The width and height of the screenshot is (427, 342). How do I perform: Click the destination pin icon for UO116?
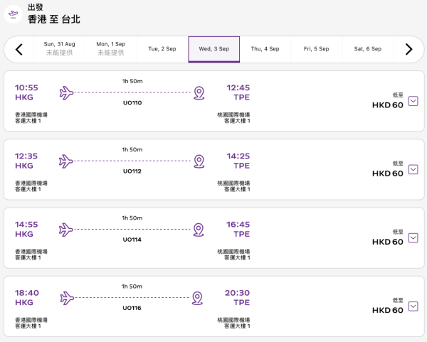[x=197, y=298]
